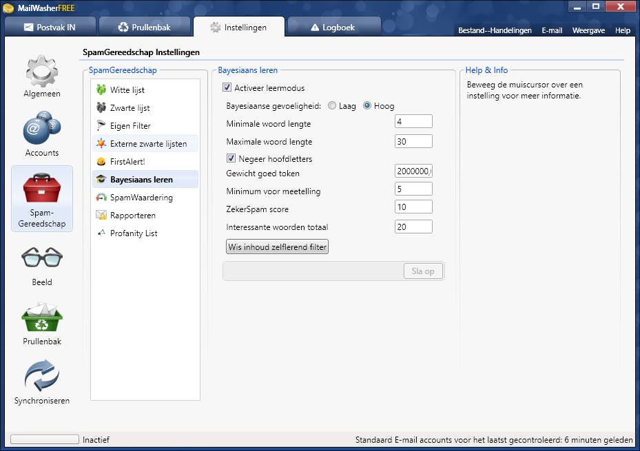Click the Inactief status text
Screen dimensions: 640x451
point(96,439)
